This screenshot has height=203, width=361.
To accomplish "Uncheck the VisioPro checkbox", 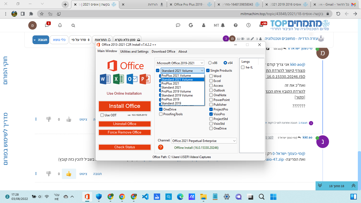I will pos(211,114).
